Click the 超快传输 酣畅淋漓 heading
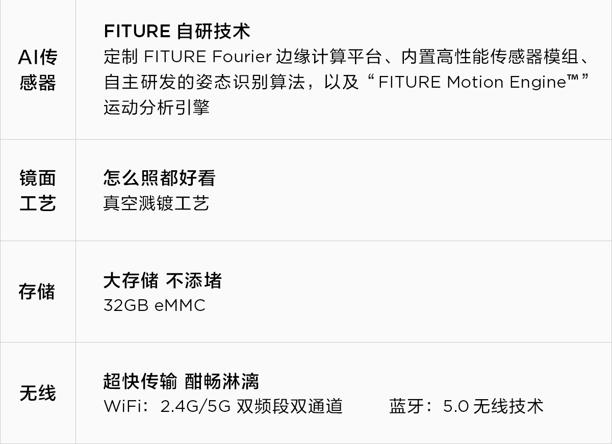 point(181,381)
